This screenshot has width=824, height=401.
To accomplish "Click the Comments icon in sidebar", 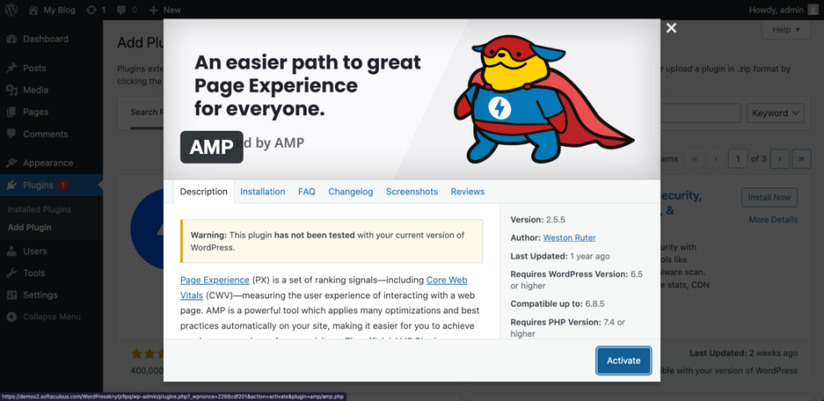I will click(x=12, y=134).
